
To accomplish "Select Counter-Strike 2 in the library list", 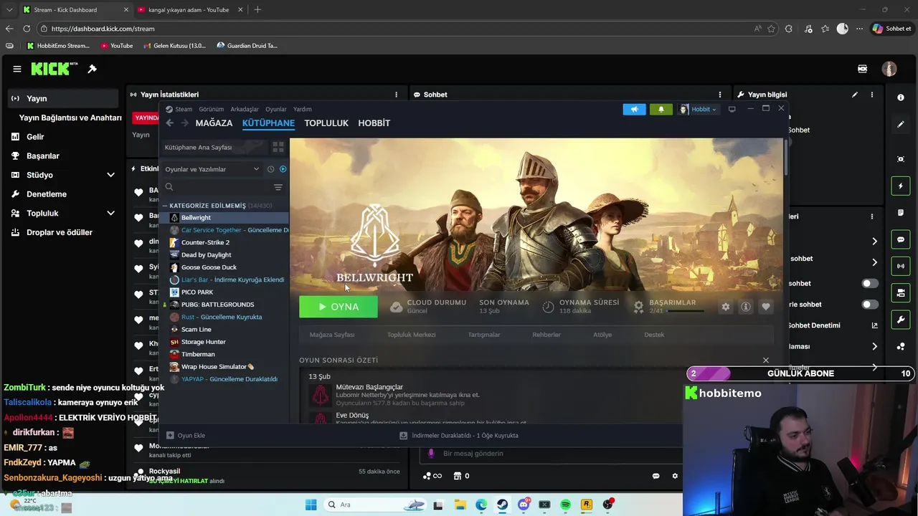I will pos(205,242).
